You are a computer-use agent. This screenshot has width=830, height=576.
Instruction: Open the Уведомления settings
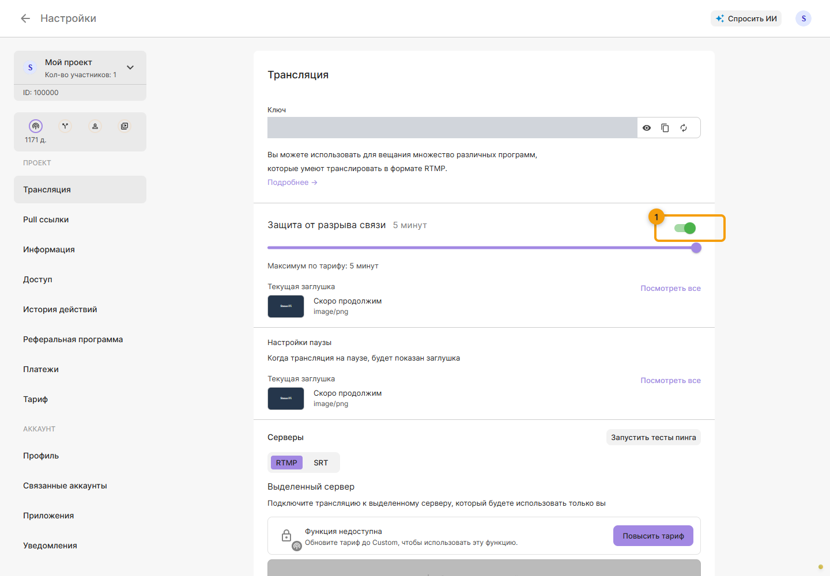tap(80, 545)
